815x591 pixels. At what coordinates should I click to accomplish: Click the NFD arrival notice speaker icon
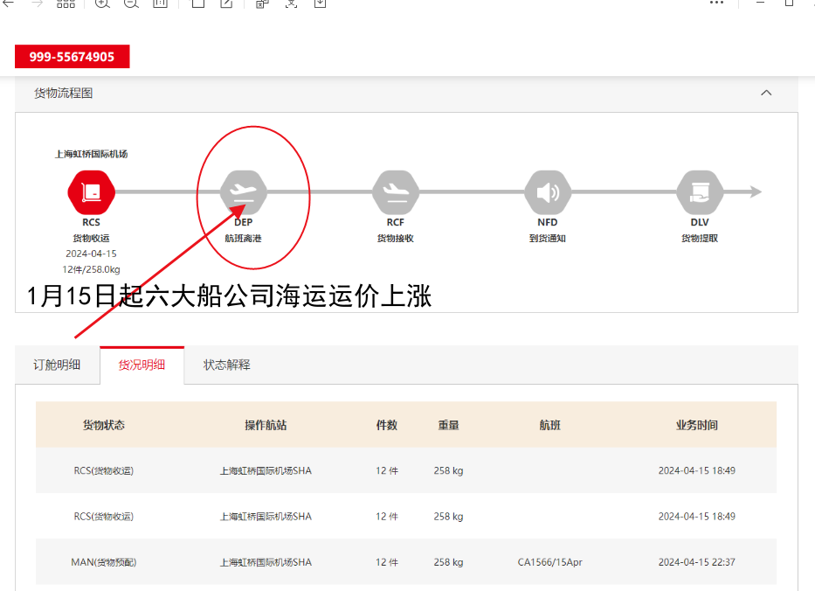click(548, 192)
